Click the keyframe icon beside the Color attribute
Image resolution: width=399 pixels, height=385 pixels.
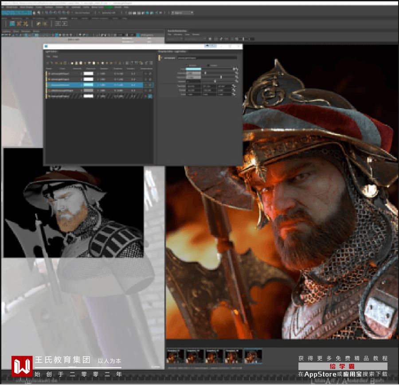(x=236, y=69)
